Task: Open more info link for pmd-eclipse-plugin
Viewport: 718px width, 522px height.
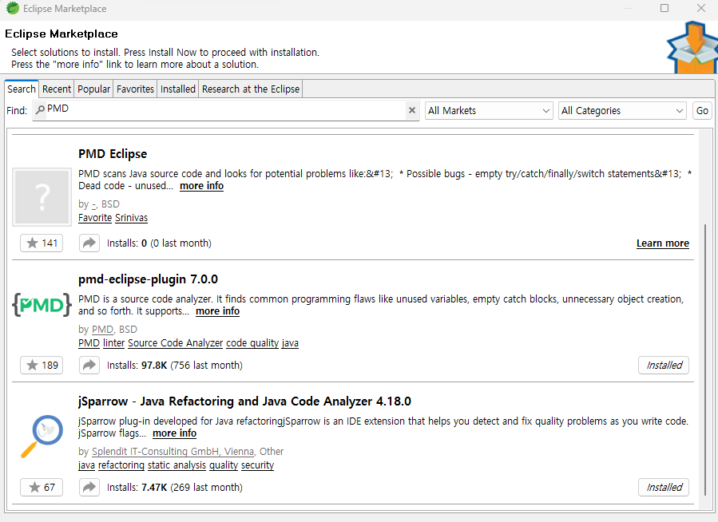Action: (217, 311)
